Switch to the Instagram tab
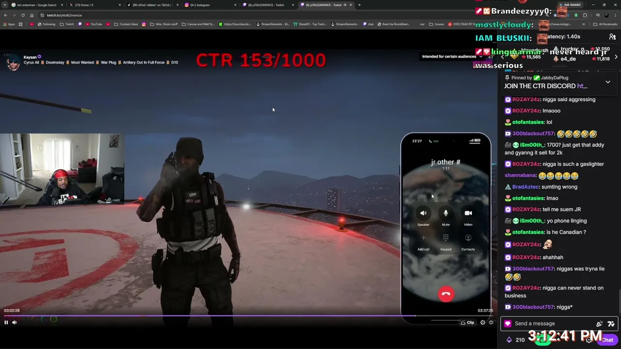Image resolution: width=621 pixels, height=349 pixels. 209,5
